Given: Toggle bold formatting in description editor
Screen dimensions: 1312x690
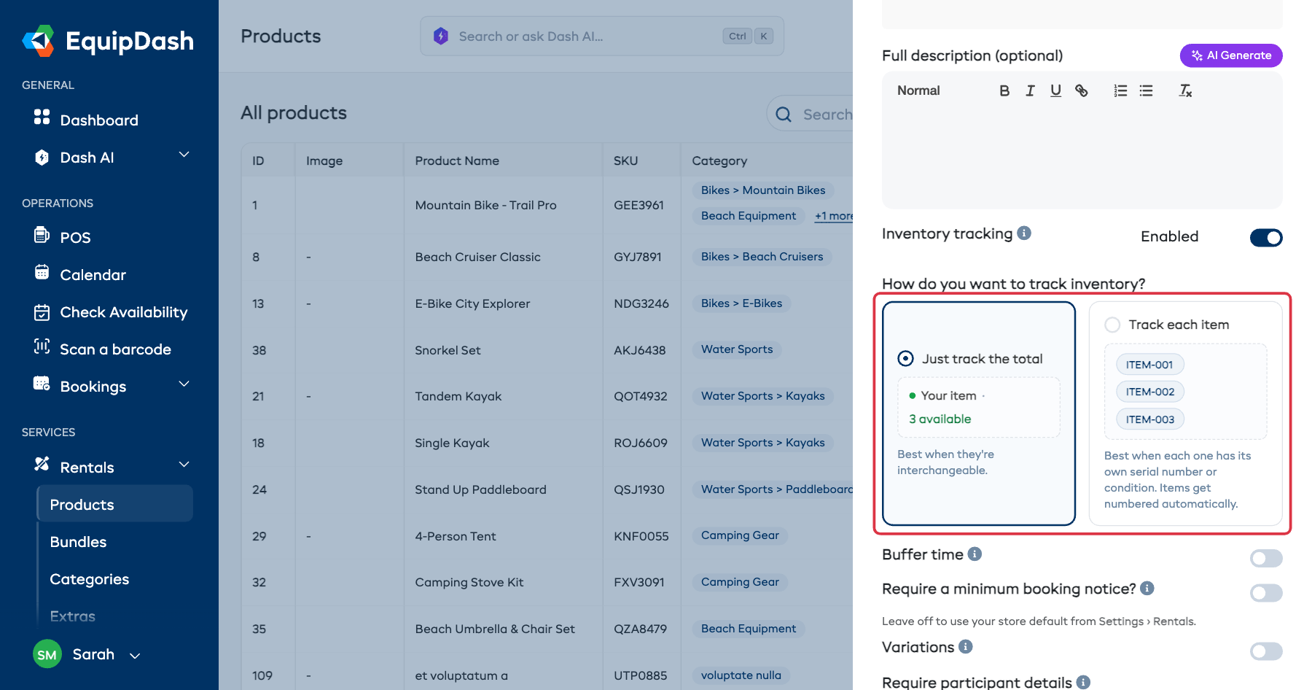Looking at the screenshot, I should coord(1004,90).
